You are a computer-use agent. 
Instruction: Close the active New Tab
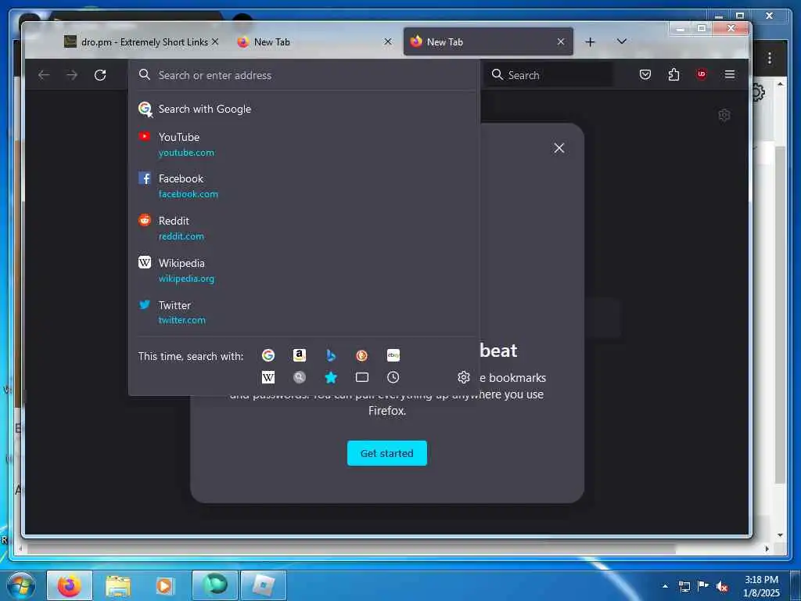point(561,41)
